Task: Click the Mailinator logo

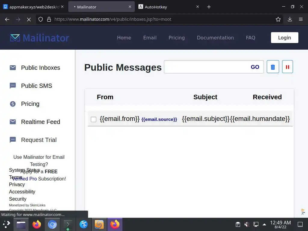Action: (x=39, y=38)
